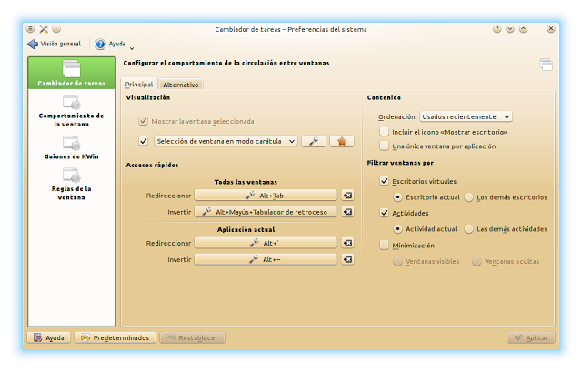Click the Predeterminados button
Image resolution: width=582 pixels, height=372 pixels.
[x=115, y=337]
